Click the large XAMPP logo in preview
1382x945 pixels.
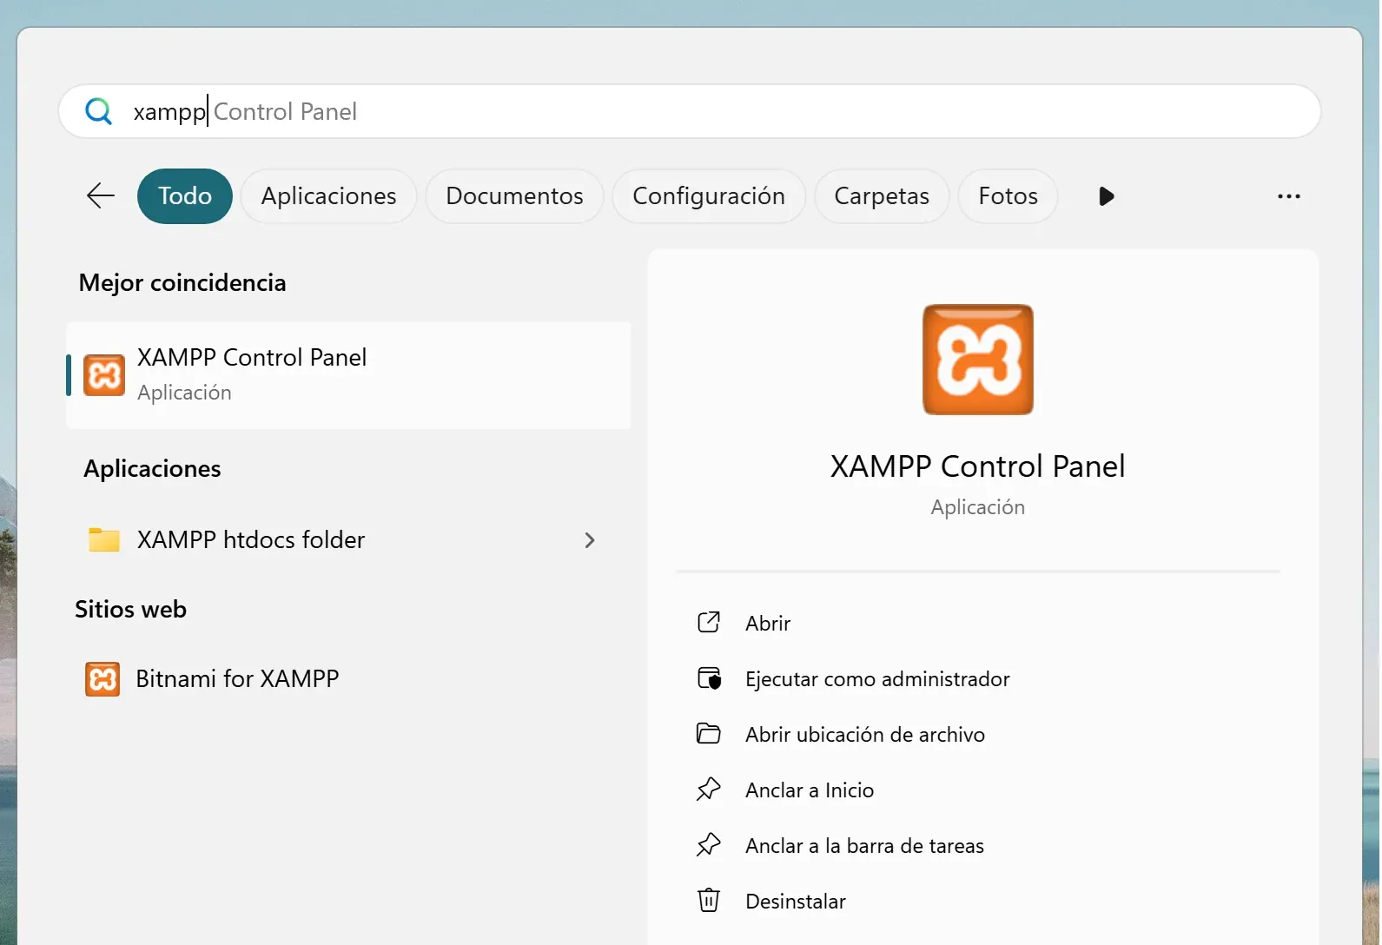pos(977,360)
